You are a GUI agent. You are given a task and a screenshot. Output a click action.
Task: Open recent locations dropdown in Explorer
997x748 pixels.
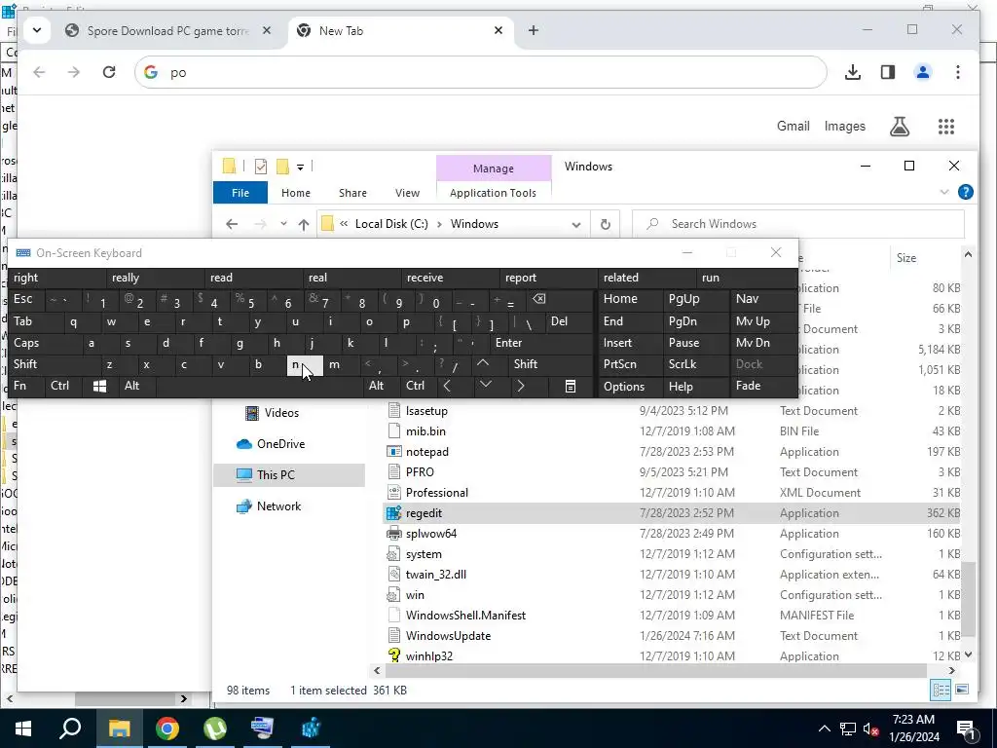point(283,224)
